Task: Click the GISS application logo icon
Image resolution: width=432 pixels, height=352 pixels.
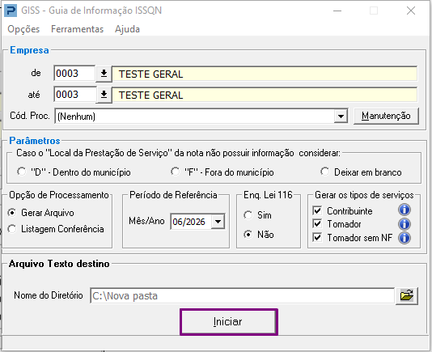Action: [x=11, y=11]
